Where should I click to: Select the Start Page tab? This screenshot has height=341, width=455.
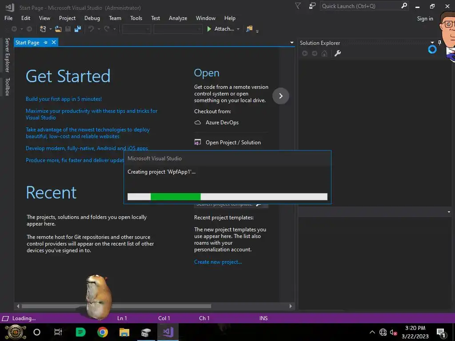[x=27, y=42]
